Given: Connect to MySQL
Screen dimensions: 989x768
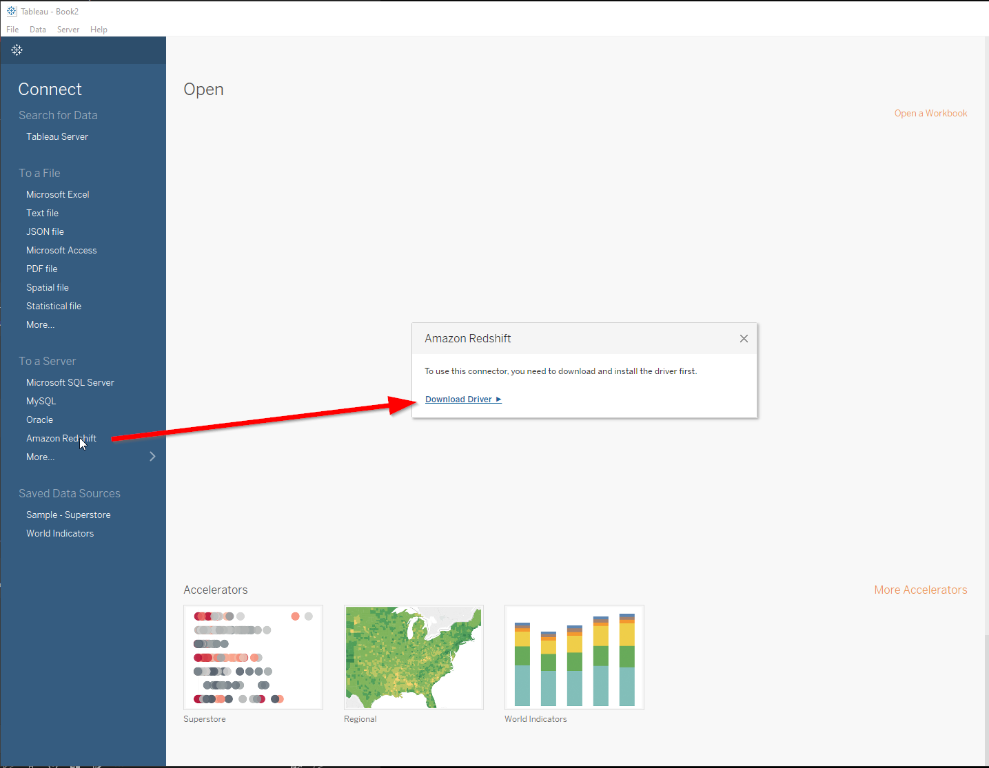Looking at the screenshot, I should pyautogui.click(x=41, y=401).
